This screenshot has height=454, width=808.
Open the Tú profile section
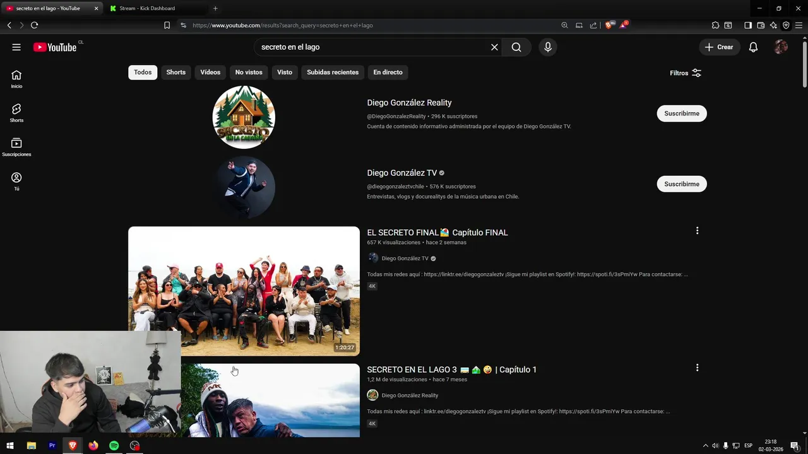pyautogui.click(x=16, y=182)
